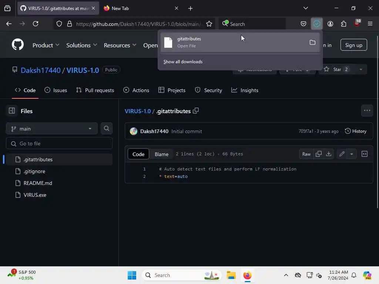
Task: Switch to Blame view
Action: 161,154
